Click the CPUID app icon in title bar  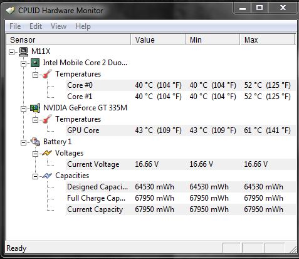pyautogui.click(x=10, y=10)
